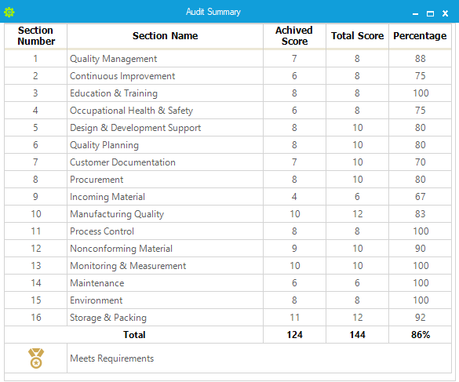Click the Achived Score column header
Image resolution: width=459 pixels, height=382 pixels.
coord(294,36)
